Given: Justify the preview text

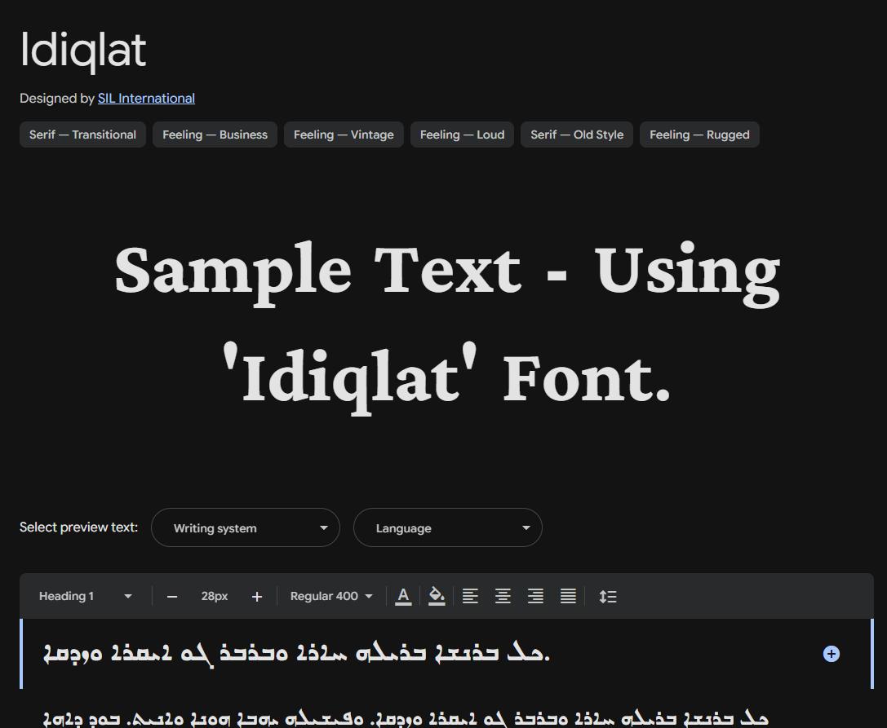Looking at the screenshot, I should (568, 596).
